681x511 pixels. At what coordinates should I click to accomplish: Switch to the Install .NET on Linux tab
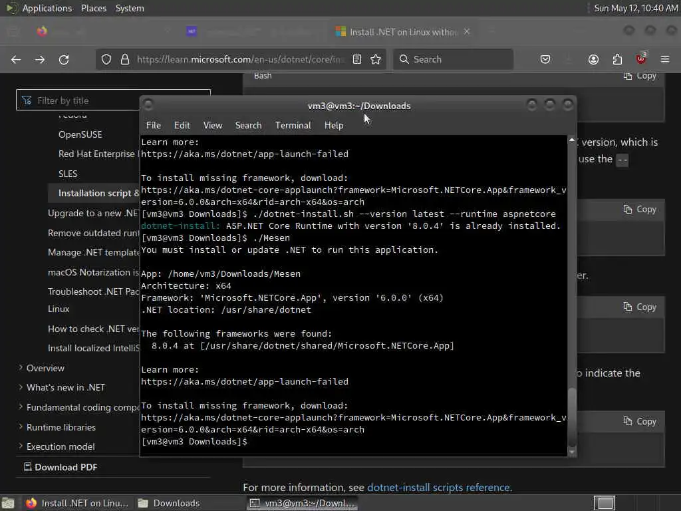tap(402, 32)
